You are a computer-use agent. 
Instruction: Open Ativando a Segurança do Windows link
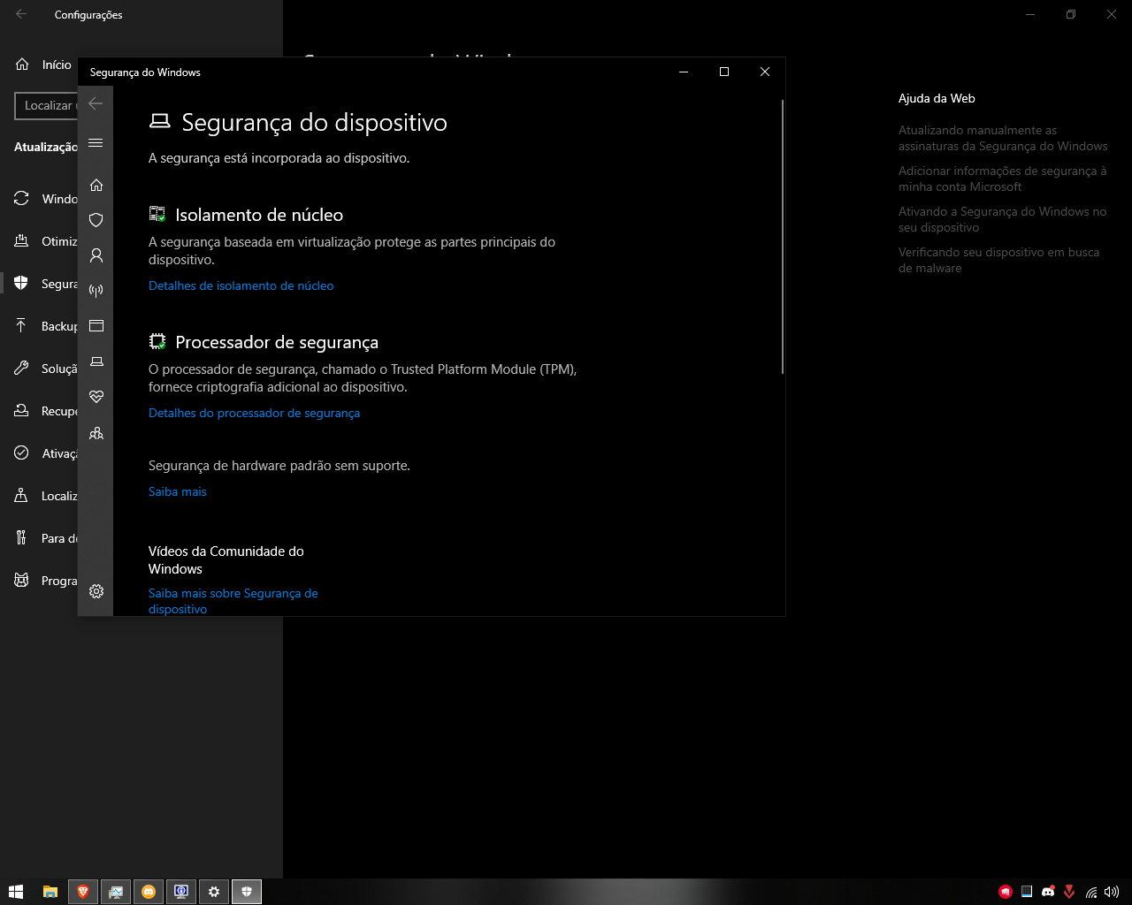[x=1002, y=219]
